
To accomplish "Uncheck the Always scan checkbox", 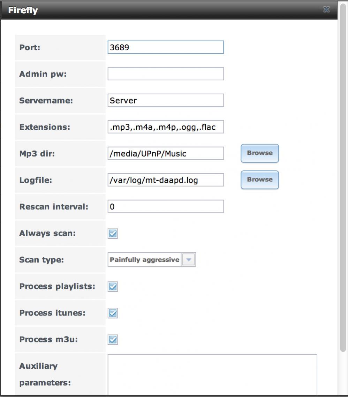I will [x=113, y=233].
